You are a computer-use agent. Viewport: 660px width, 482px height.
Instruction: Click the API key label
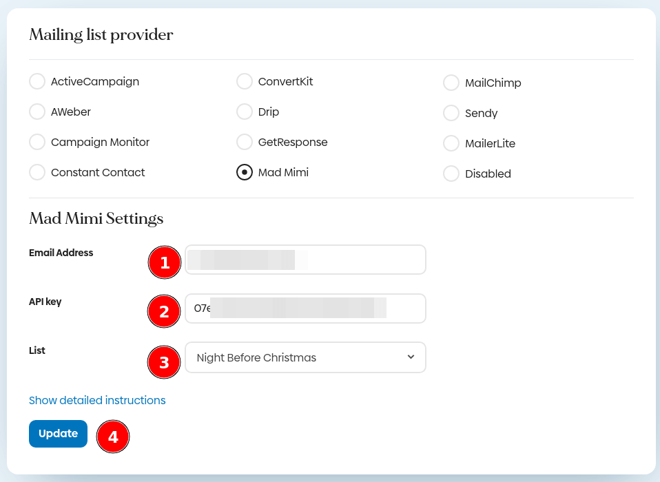point(45,302)
